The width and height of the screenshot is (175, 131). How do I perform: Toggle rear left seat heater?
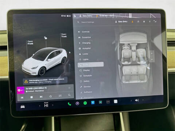[x=127, y=70]
